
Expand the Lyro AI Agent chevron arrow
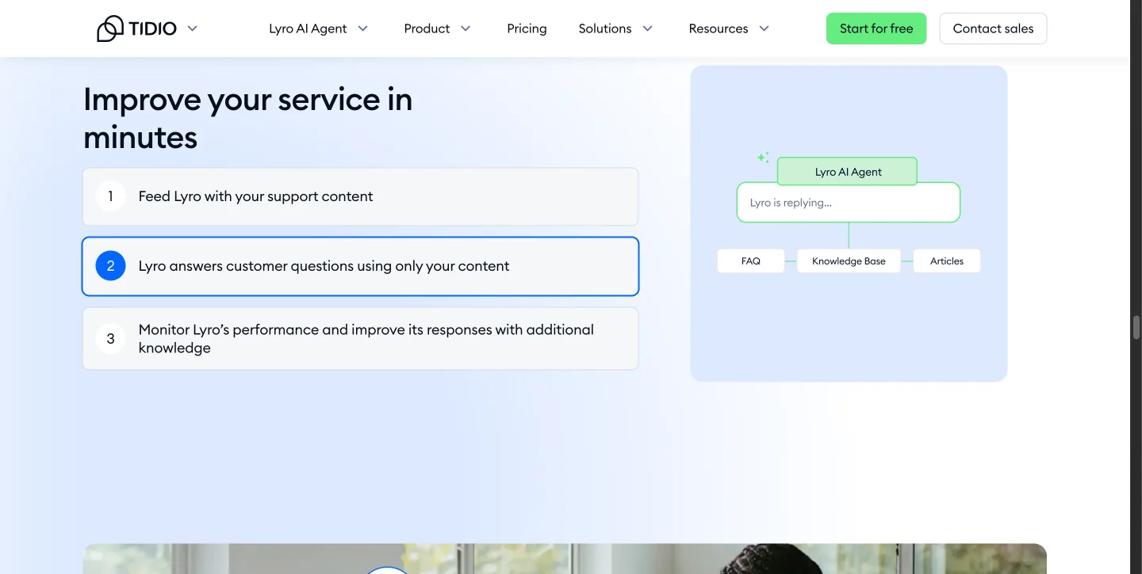tap(363, 29)
